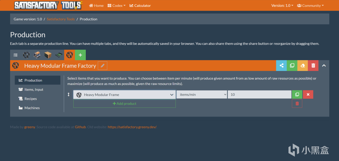Open the Production sidebar section
The width and height of the screenshot is (339, 161).
(x=38, y=80)
